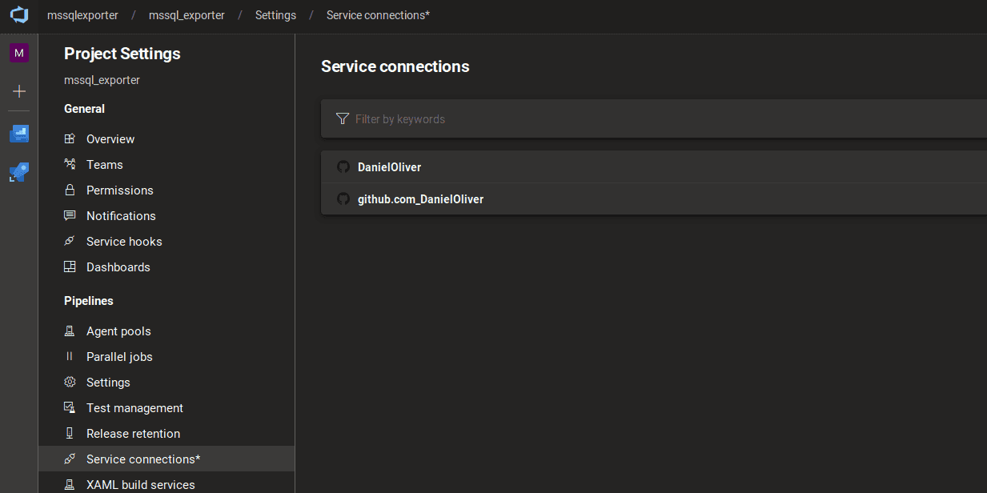987x493 pixels.
Task: Open the Azure DevOps home logo
Action: click(x=19, y=14)
